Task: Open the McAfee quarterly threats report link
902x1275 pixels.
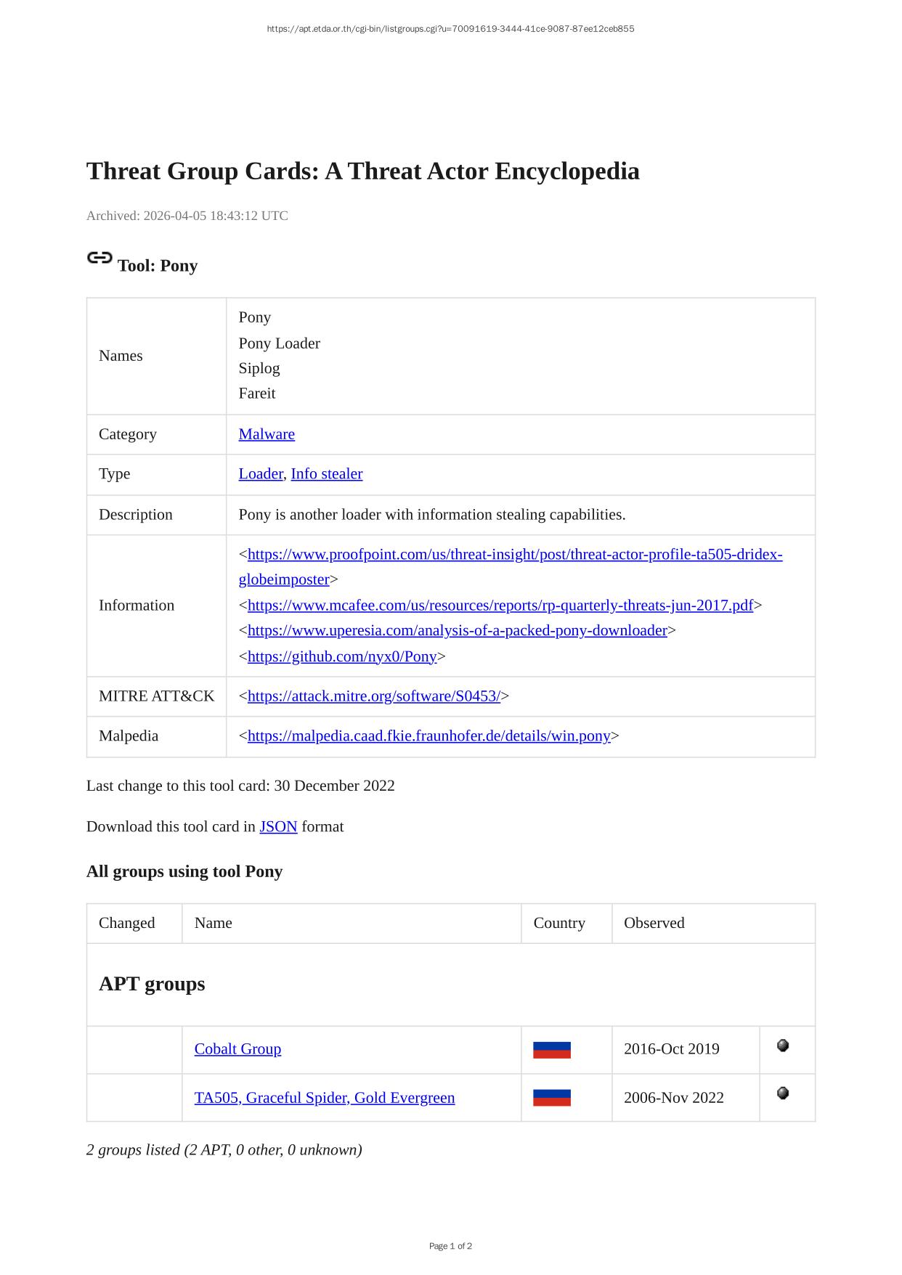Action: [500, 605]
